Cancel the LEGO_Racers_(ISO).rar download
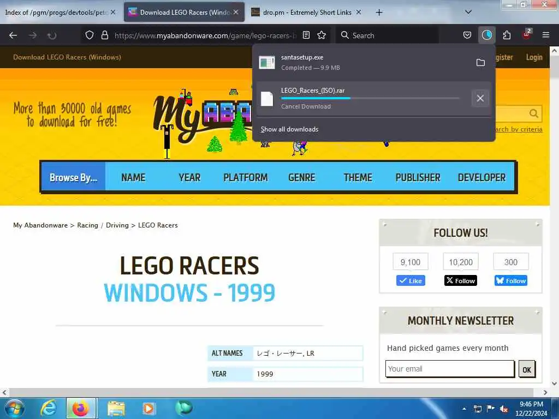Viewport: 559px width, 419px height. 480,98
